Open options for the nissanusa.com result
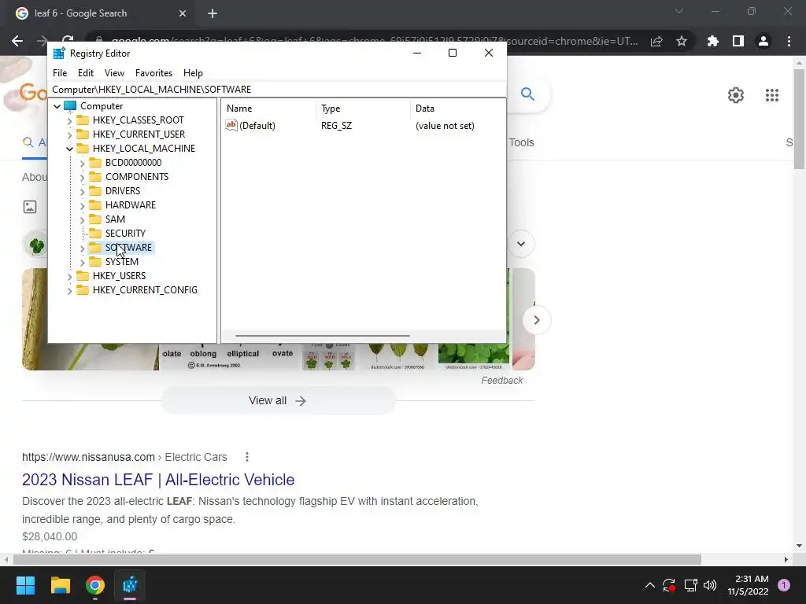This screenshot has width=806, height=604. (247, 457)
